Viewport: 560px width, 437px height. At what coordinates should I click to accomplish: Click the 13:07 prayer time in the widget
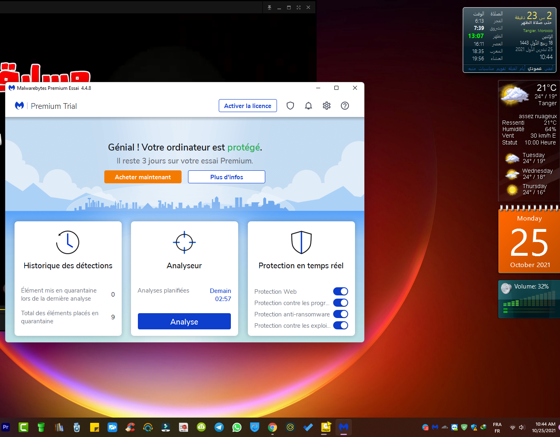(x=476, y=36)
